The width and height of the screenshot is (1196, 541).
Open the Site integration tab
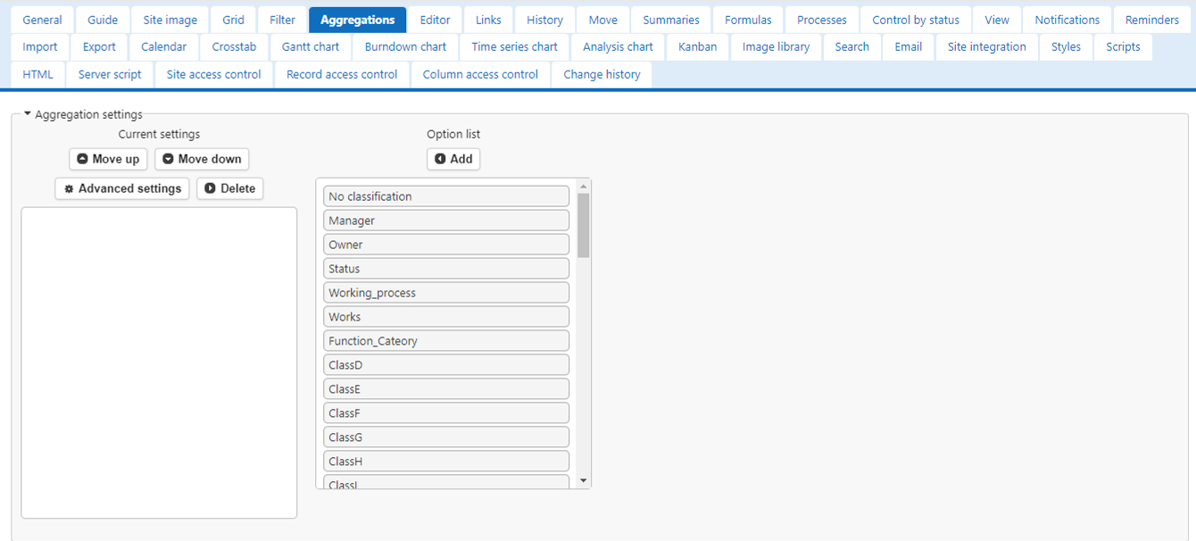987,46
